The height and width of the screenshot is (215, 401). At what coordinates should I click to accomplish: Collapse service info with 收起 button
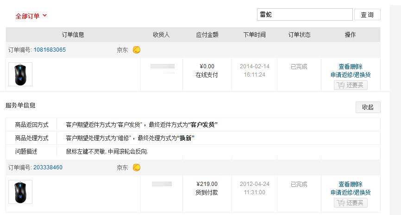point(368,107)
